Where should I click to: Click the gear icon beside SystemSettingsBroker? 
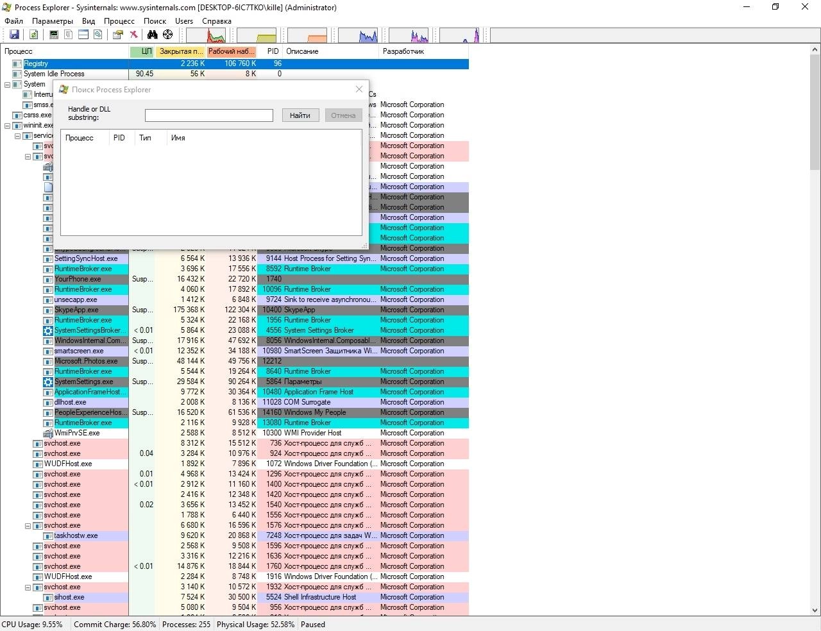click(48, 330)
